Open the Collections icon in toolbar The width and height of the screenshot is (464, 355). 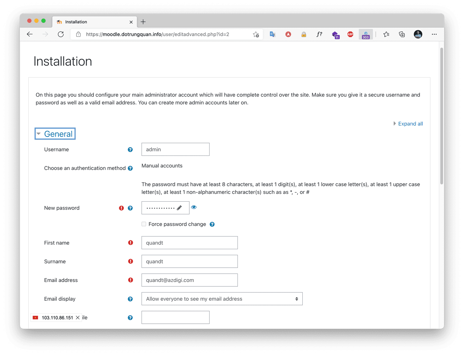click(402, 34)
